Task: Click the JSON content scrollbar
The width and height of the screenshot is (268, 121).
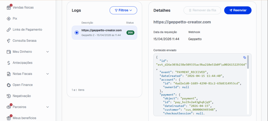Action: click(248, 62)
